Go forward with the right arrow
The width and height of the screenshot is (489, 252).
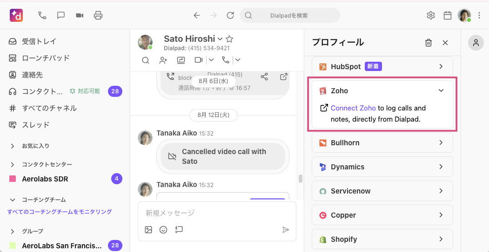coord(214,15)
